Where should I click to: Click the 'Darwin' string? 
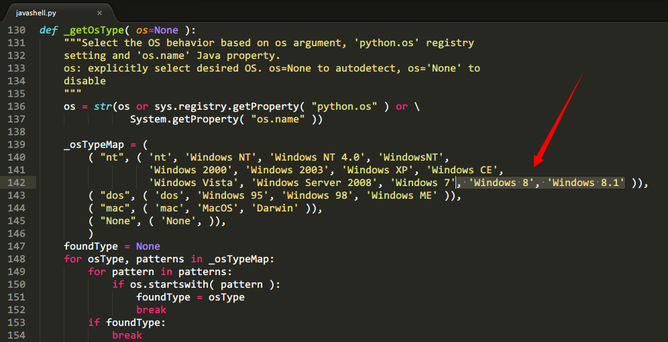click(275, 208)
